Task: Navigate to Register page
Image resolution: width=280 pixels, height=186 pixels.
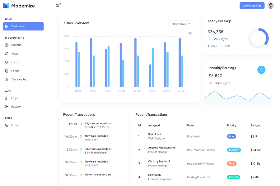Action: click(16, 107)
